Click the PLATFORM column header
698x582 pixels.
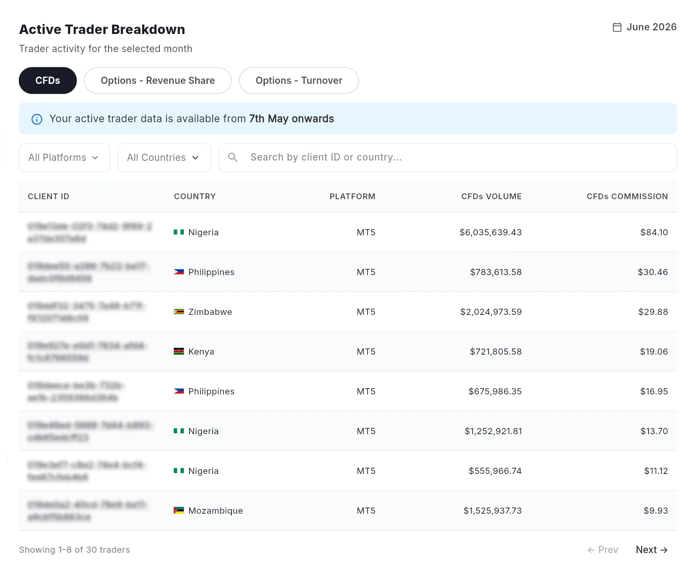click(353, 197)
